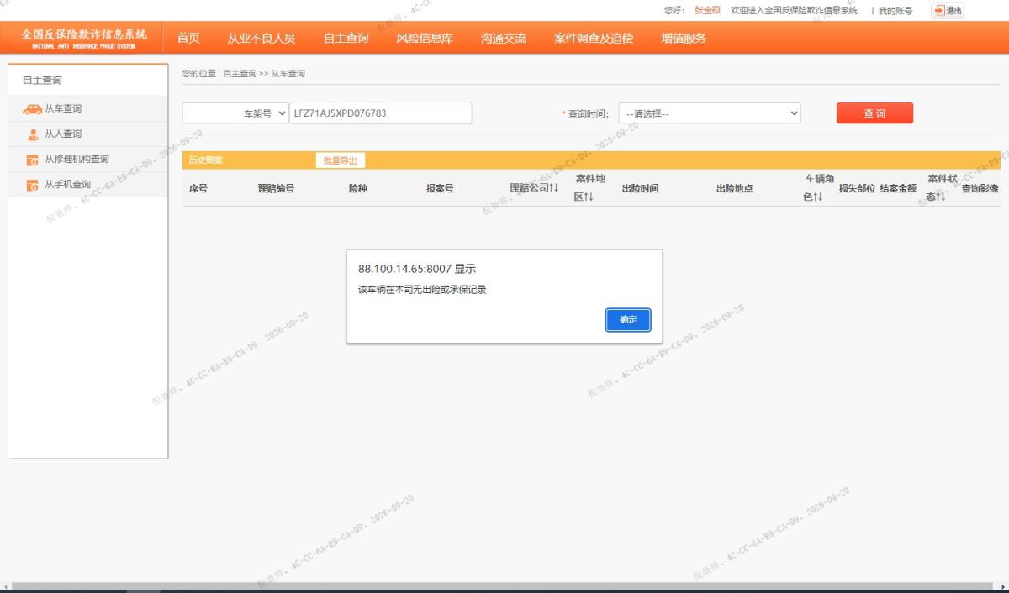
Task: Open the 车架号 query type dropdown
Action: pos(235,113)
